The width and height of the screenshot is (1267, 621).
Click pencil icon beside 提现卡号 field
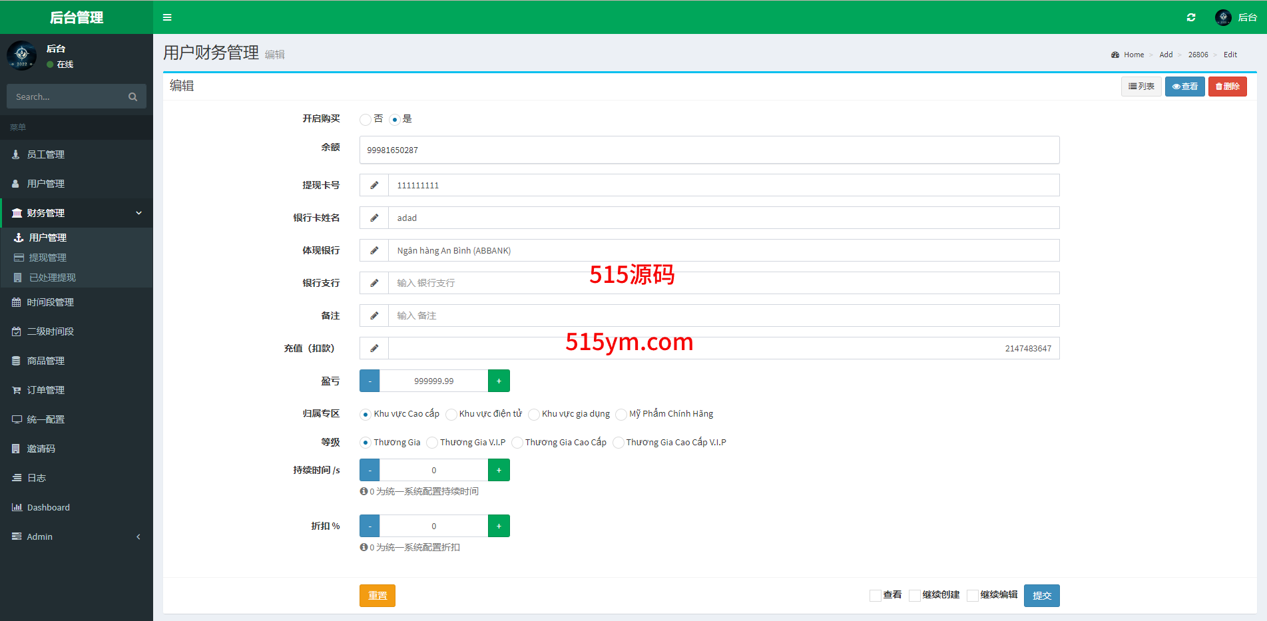tap(374, 185)
